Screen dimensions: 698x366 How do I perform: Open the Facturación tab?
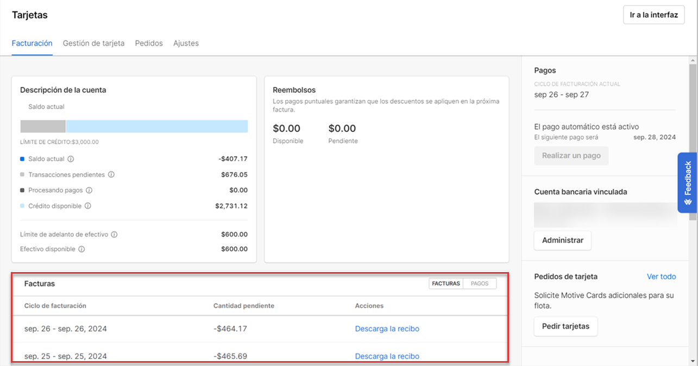[32, 43]
